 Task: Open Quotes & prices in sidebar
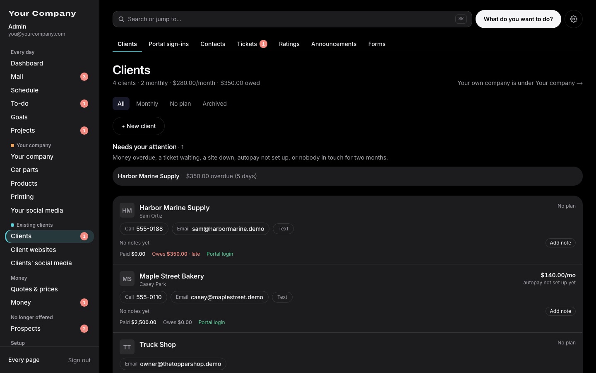coord(49,289)
